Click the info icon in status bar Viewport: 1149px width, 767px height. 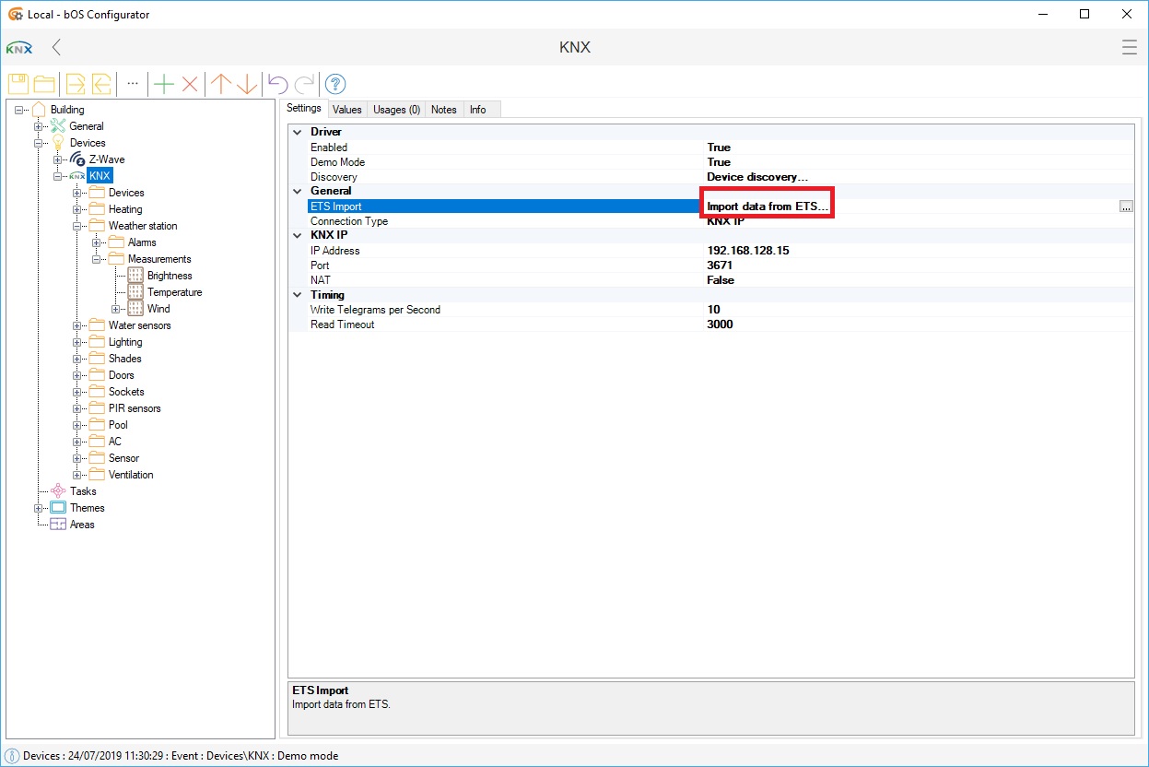coord(12,756)
